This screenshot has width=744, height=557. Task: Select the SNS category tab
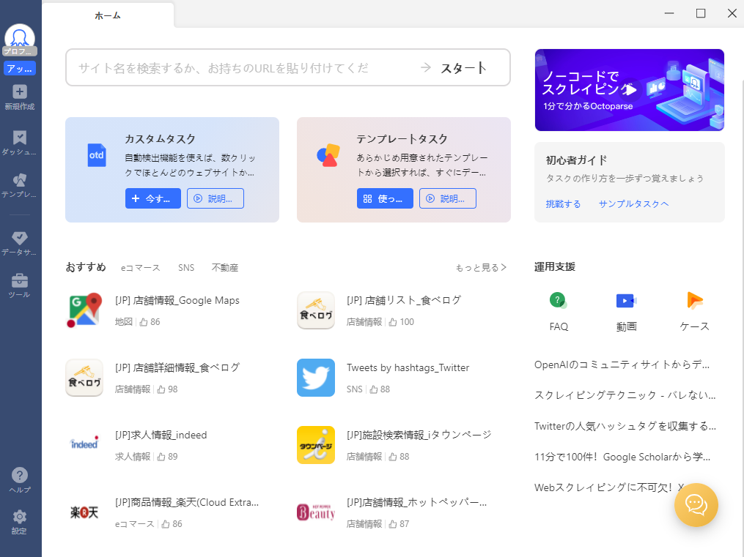[x=186, y=268]
